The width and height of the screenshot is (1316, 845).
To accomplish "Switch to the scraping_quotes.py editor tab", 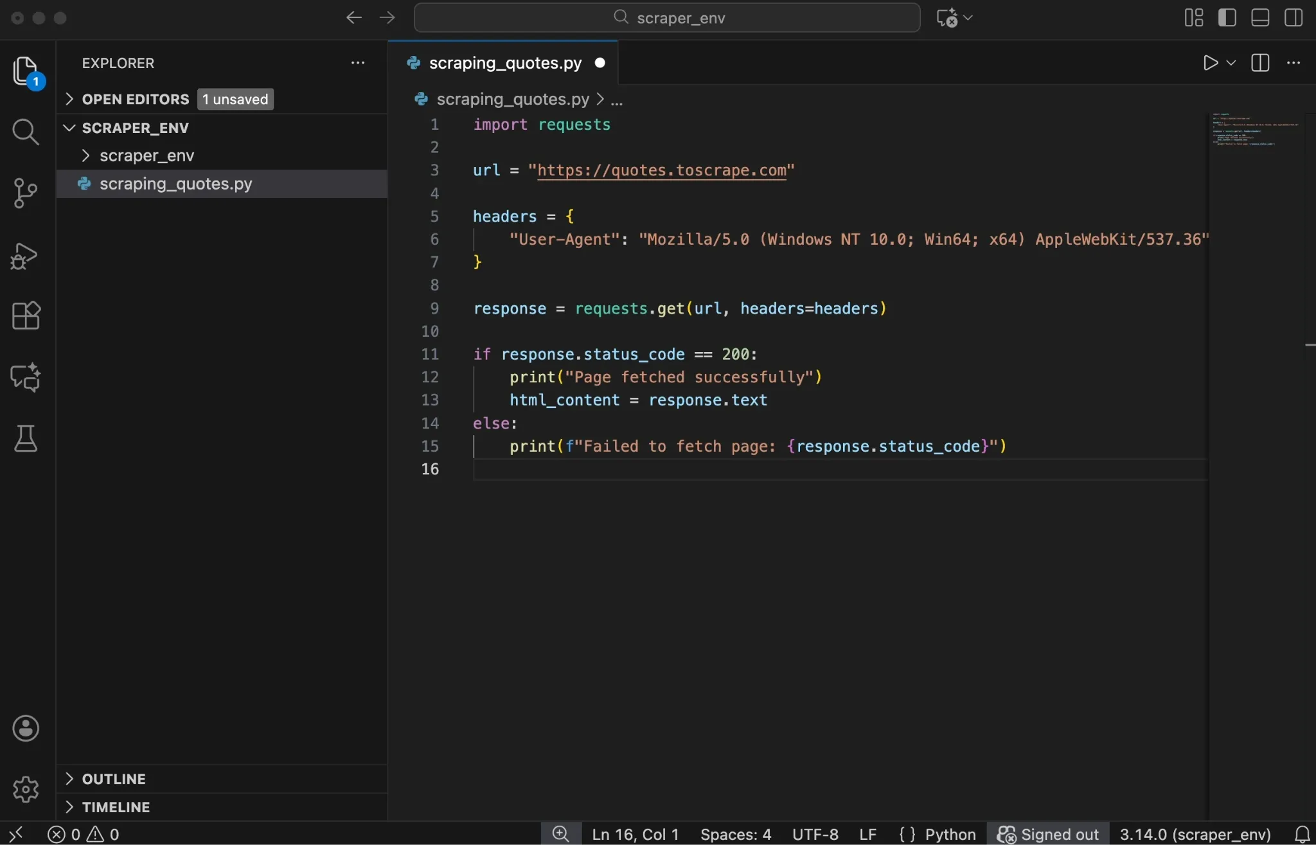I will click(504, 62).
